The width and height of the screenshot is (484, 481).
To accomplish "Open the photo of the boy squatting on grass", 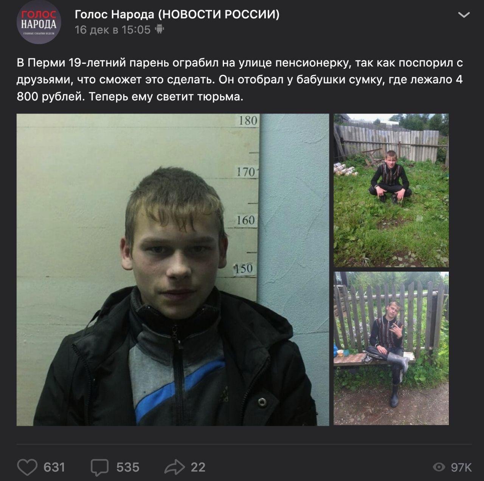I will coord(391,190).
